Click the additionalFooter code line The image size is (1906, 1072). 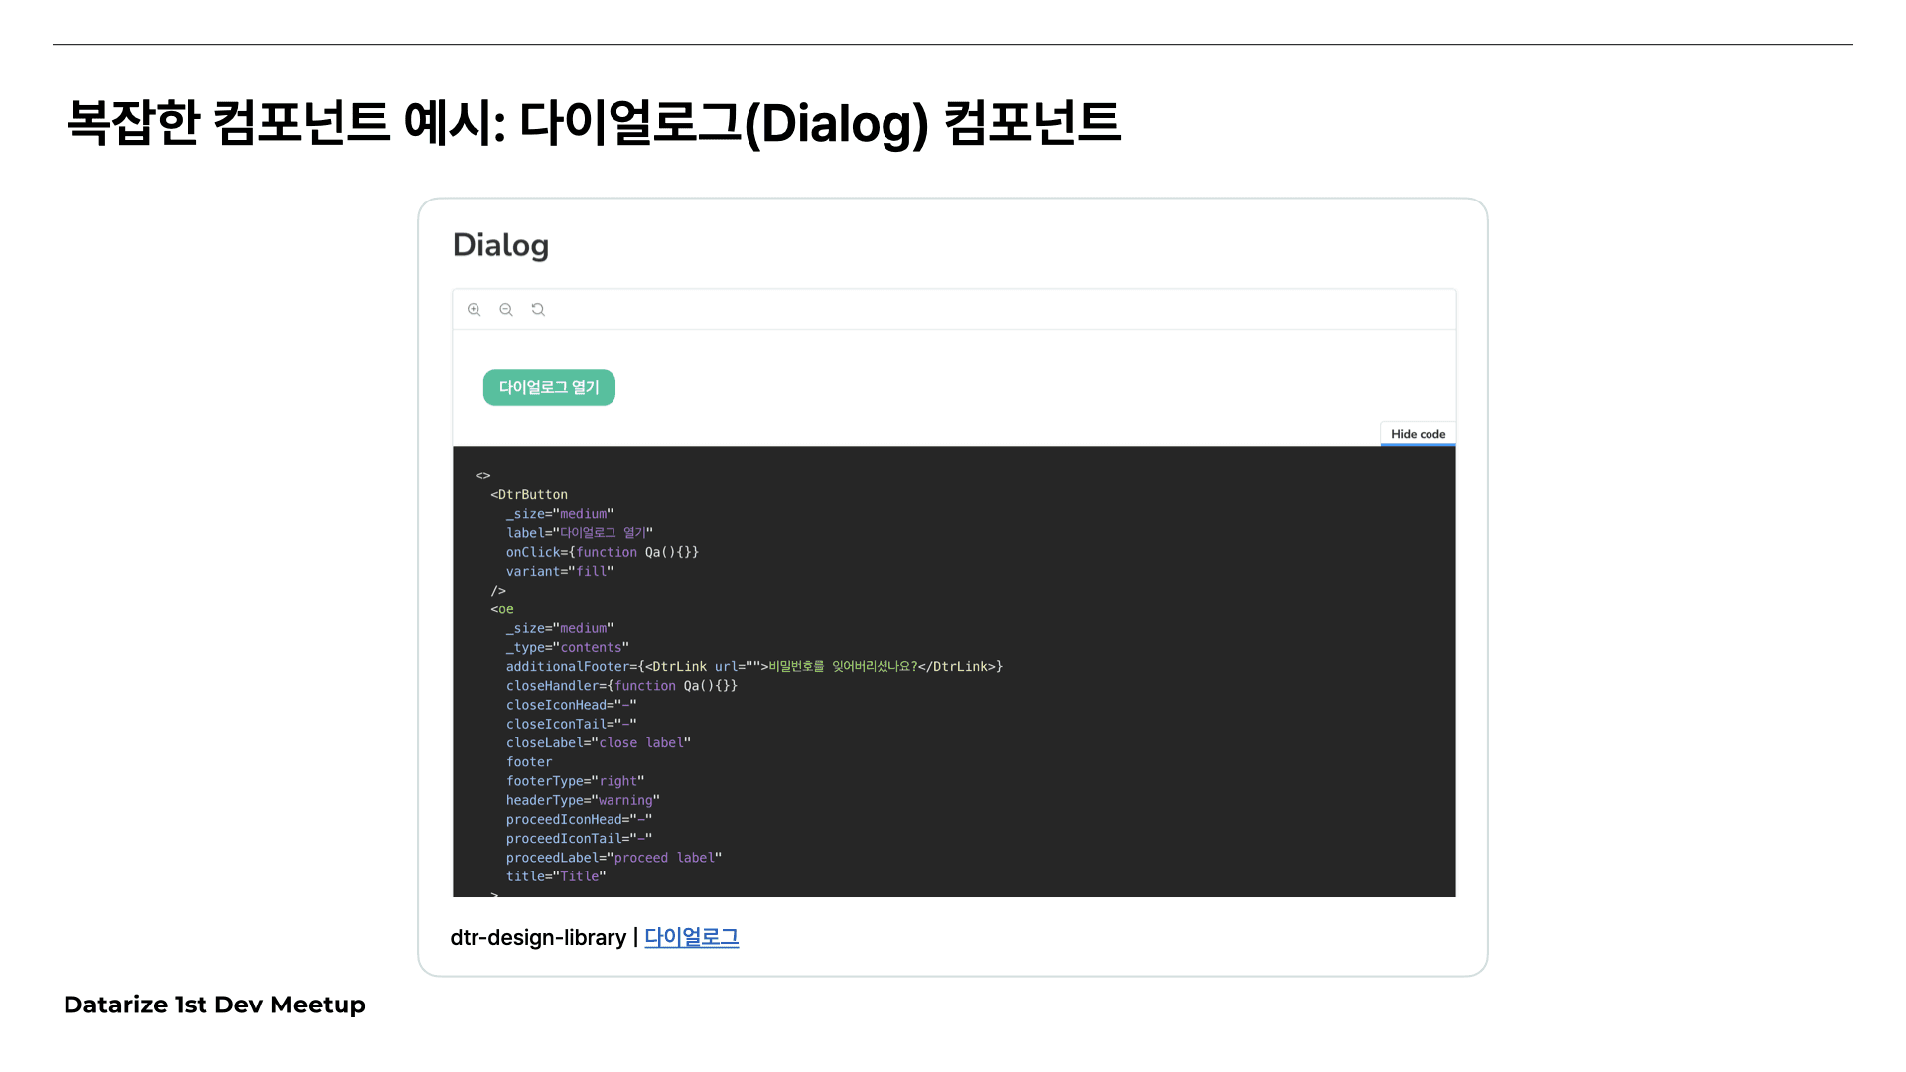[753, 666]
